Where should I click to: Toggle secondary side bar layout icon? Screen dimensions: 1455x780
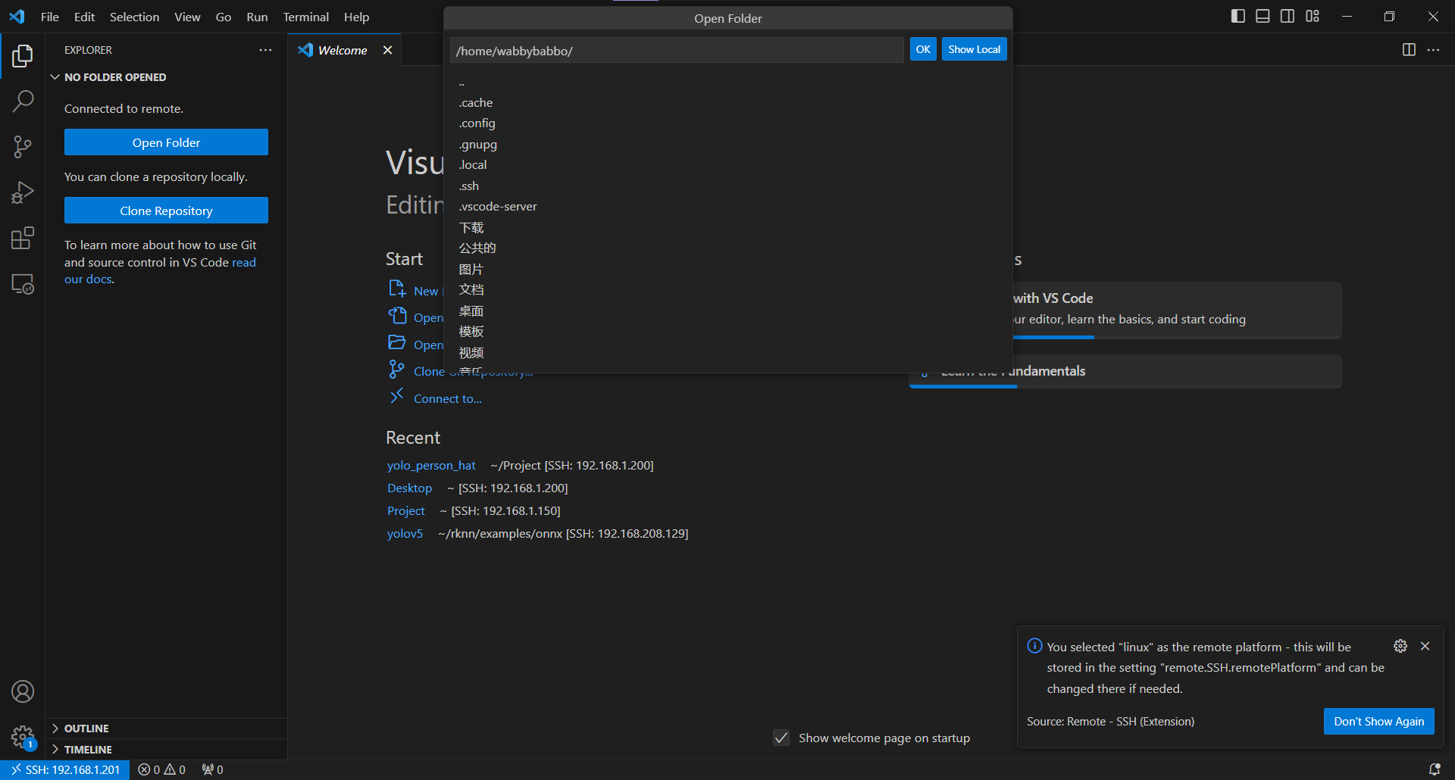1288,16
